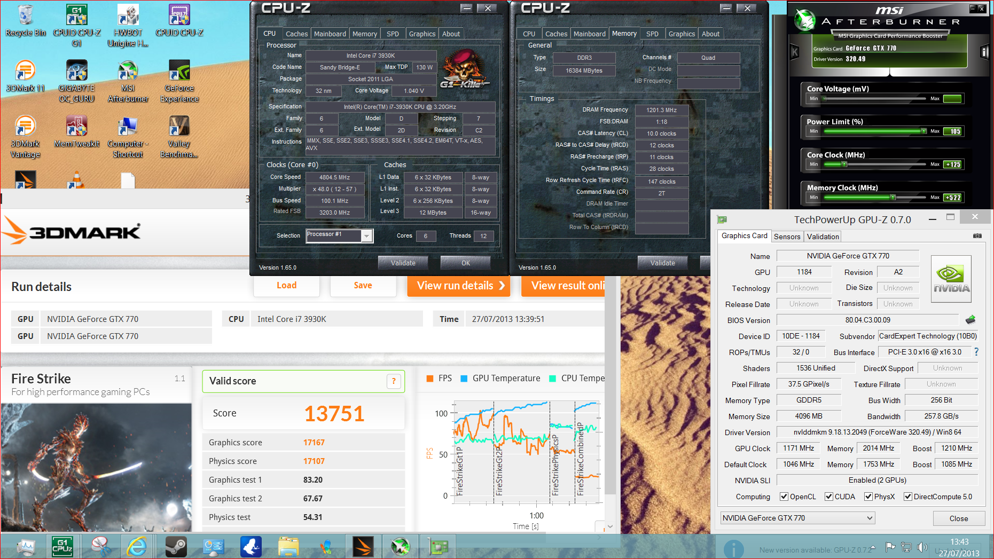Click the Physics score value 17107

[314, 461]
